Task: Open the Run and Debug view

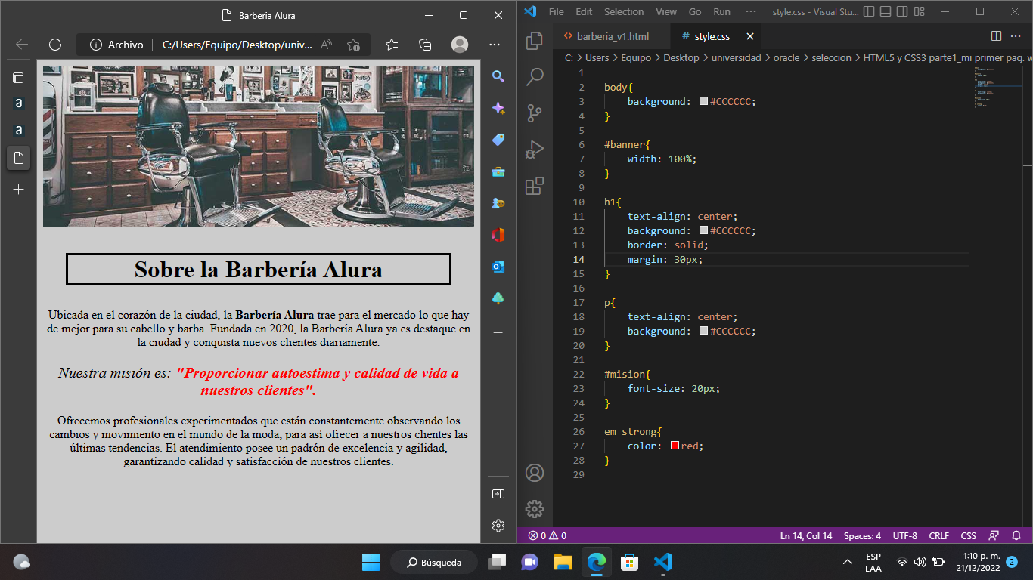Action: [535, 150]
